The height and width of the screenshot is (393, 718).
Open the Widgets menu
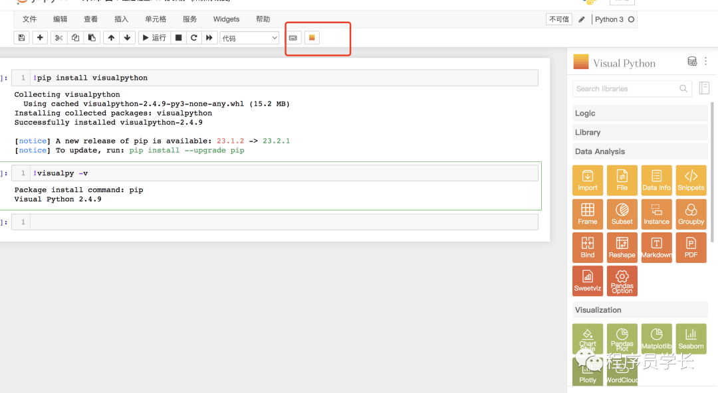pos(226,19)
